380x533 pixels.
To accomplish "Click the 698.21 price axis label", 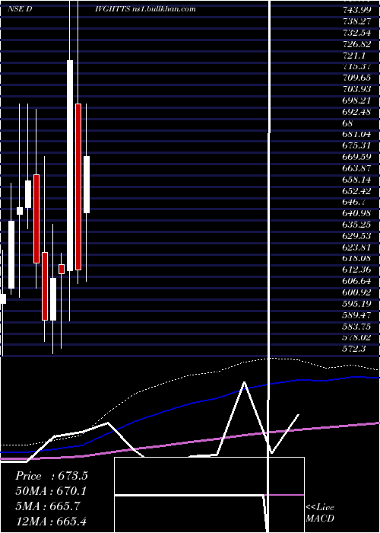I will pos(356,101).
